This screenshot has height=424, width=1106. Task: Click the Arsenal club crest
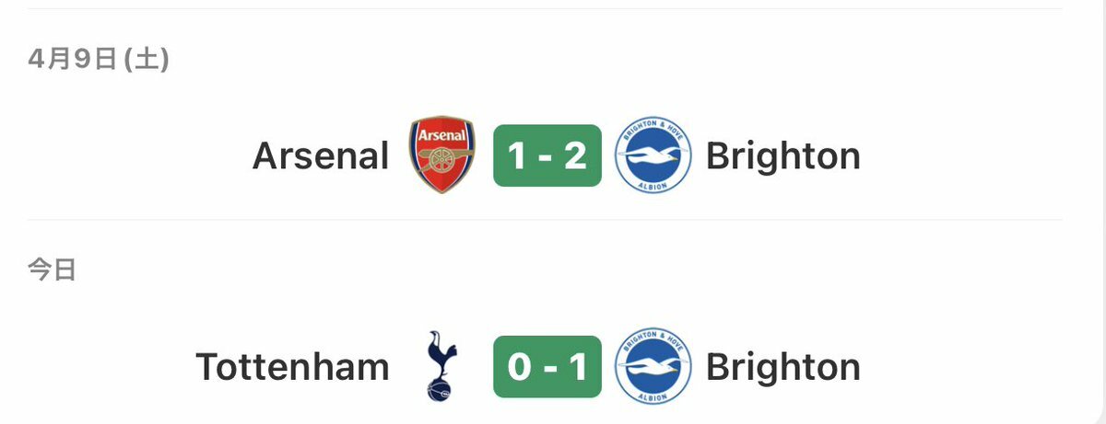(x=442, y=155)
